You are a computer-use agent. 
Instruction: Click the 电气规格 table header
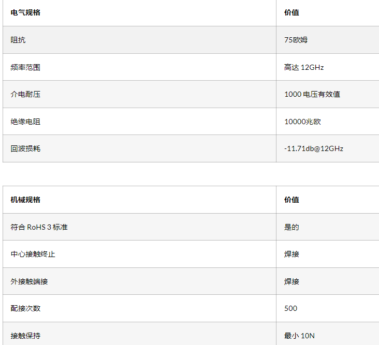click(x=25, y=12)
